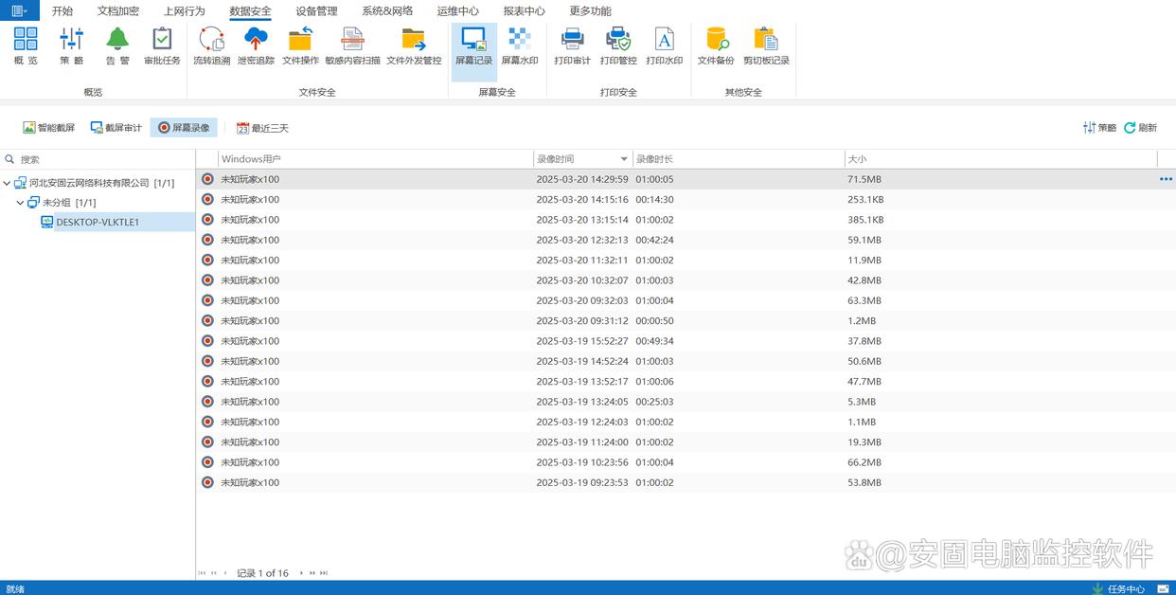Click the 泄密追踪 leak tracking icon
This screenshot has width=1176, height=595.
click(x=256, y=45)
